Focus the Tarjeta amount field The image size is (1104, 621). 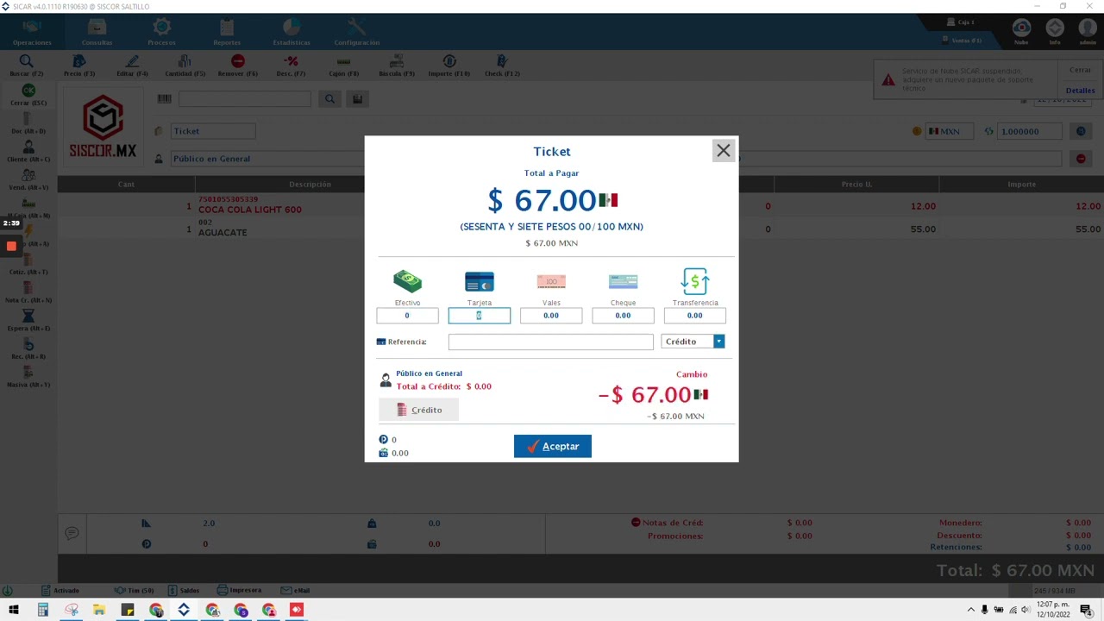pos(480,316)
